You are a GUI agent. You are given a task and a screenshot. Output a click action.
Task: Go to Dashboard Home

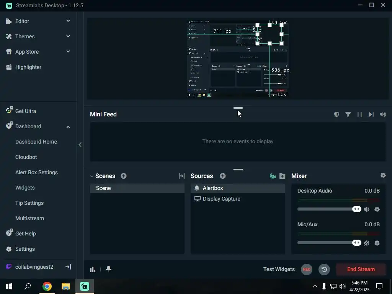[x=36, y=142]
